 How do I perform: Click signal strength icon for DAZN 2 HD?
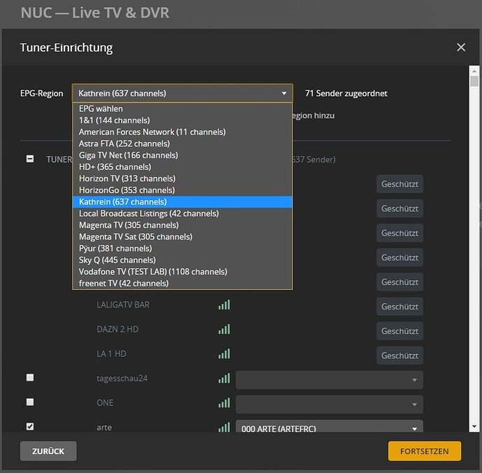(224, 329)
